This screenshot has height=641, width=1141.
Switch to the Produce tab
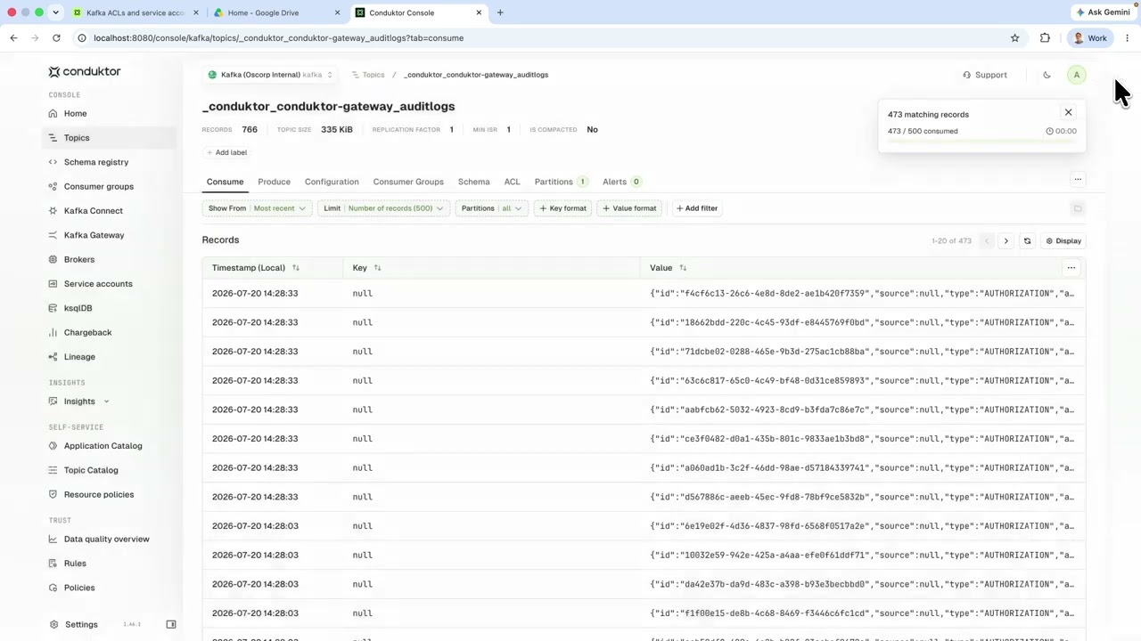(x=274, y=182)
